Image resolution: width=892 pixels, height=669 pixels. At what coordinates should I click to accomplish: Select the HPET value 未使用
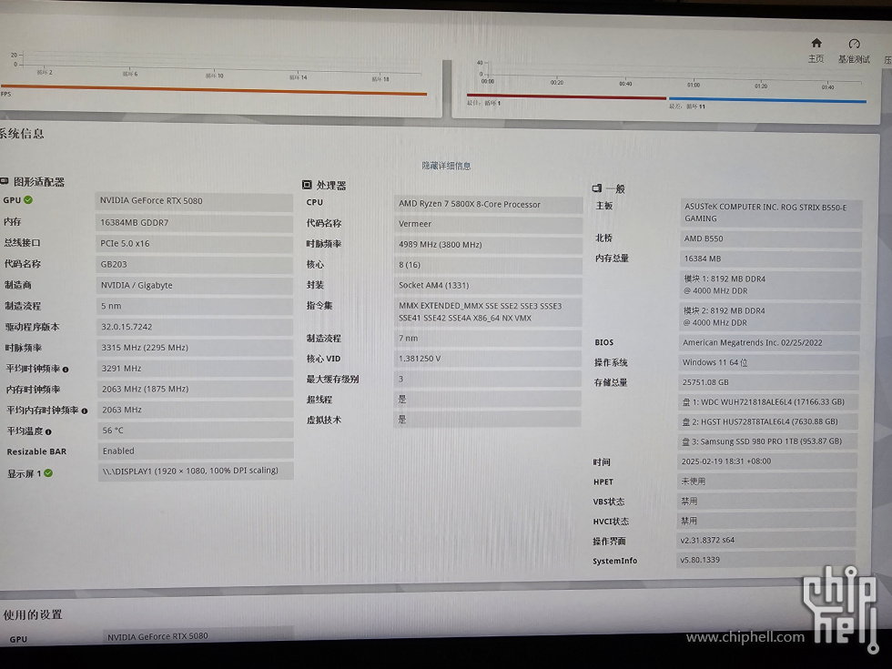click(x=766, y=481)
